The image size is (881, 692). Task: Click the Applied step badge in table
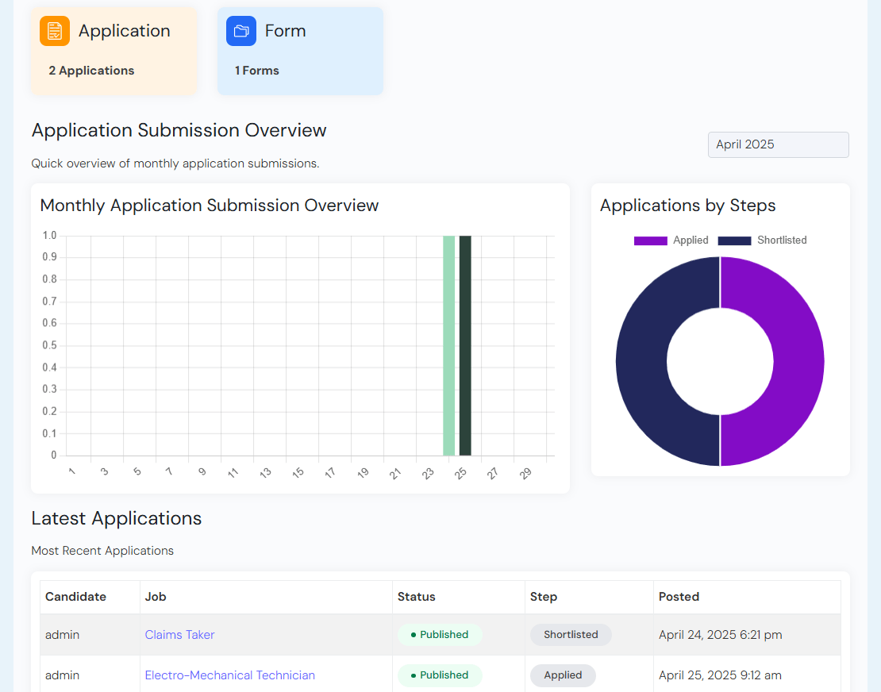[x=563, y=675]
